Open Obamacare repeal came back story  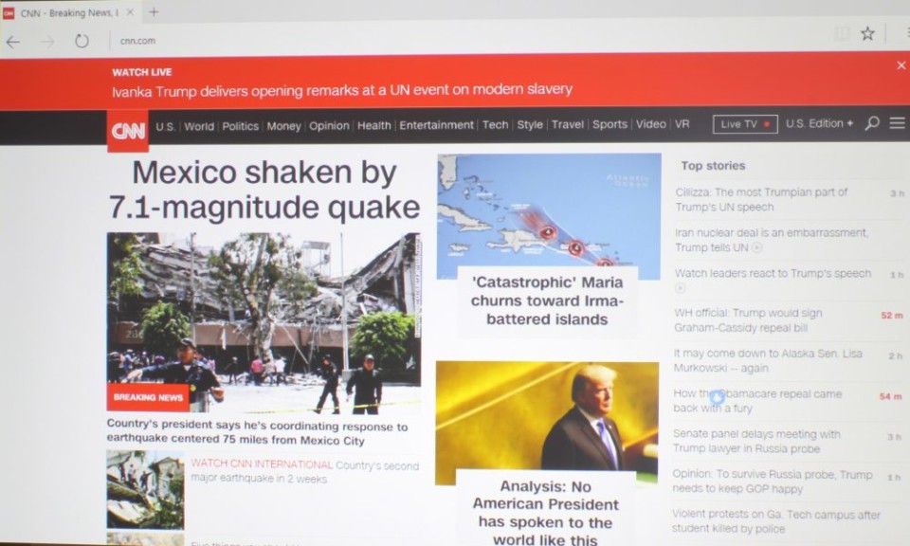click(x=757, y=401)
